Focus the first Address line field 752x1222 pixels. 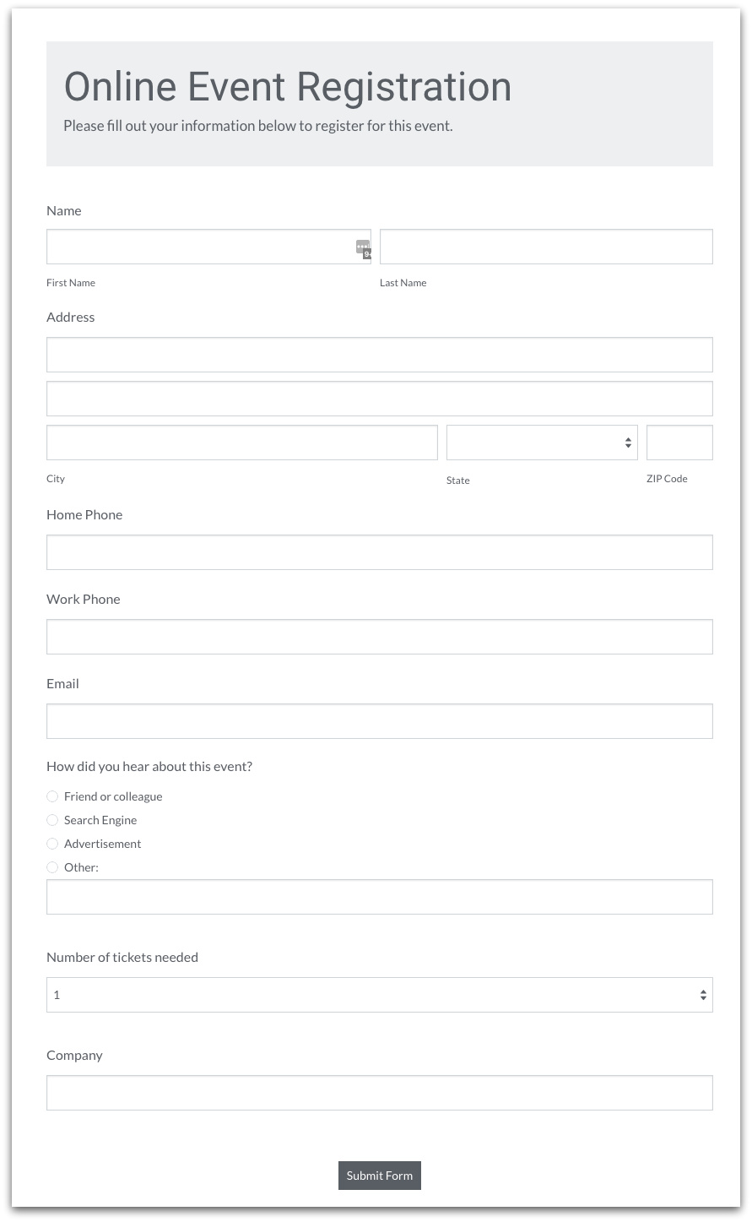click(380, 355)
